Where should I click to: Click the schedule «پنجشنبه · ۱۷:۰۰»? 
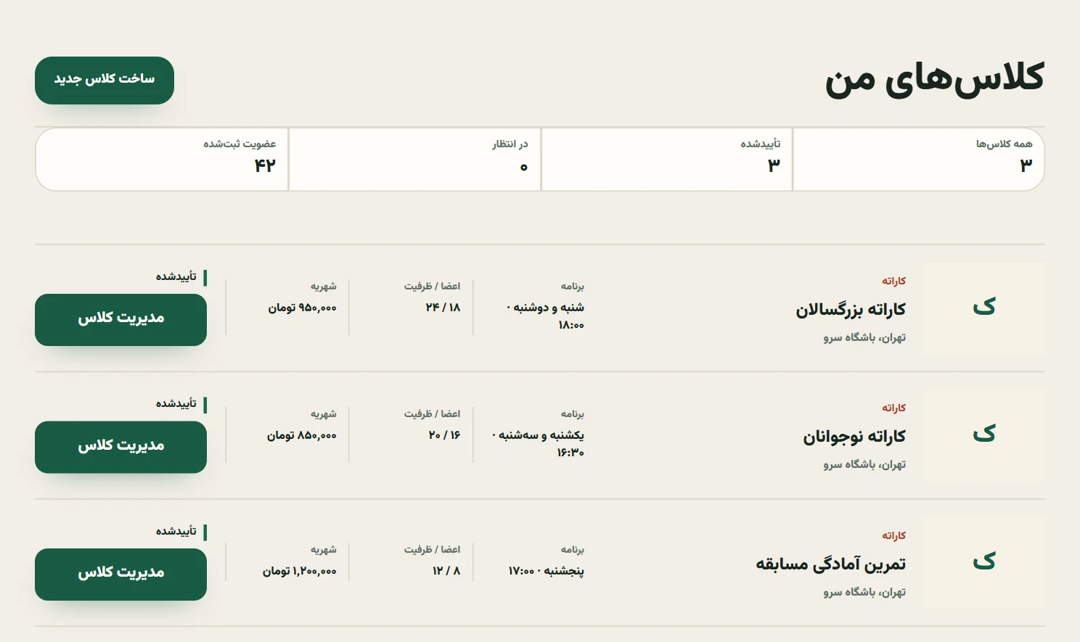546,571
